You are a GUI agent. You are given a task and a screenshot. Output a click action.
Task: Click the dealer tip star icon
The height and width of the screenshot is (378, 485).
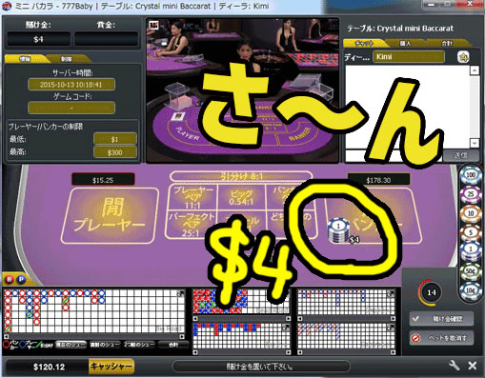tap(463, 57)
